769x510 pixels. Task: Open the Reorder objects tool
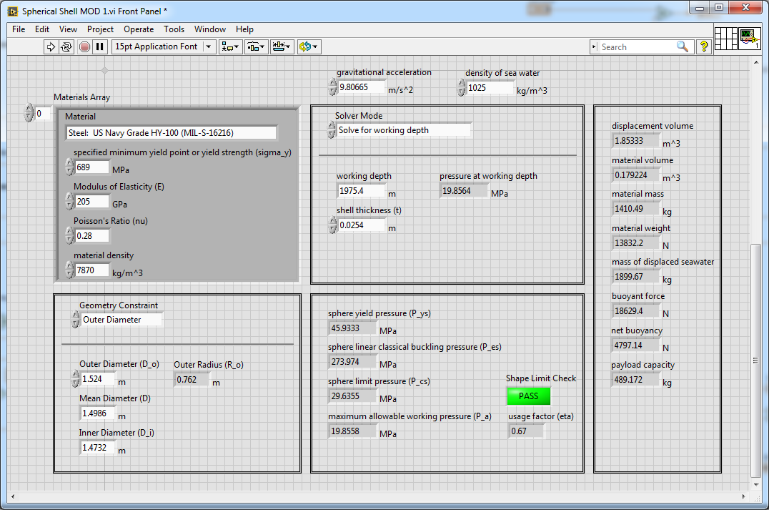[x=309, y=46]
